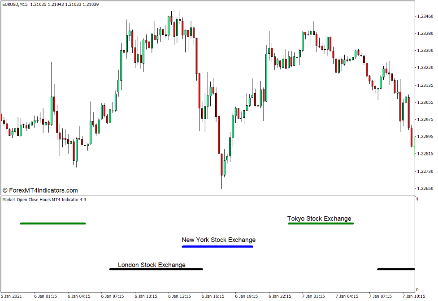
Task: Select the 1.23460 price axis label
Action: coord(425,17)
